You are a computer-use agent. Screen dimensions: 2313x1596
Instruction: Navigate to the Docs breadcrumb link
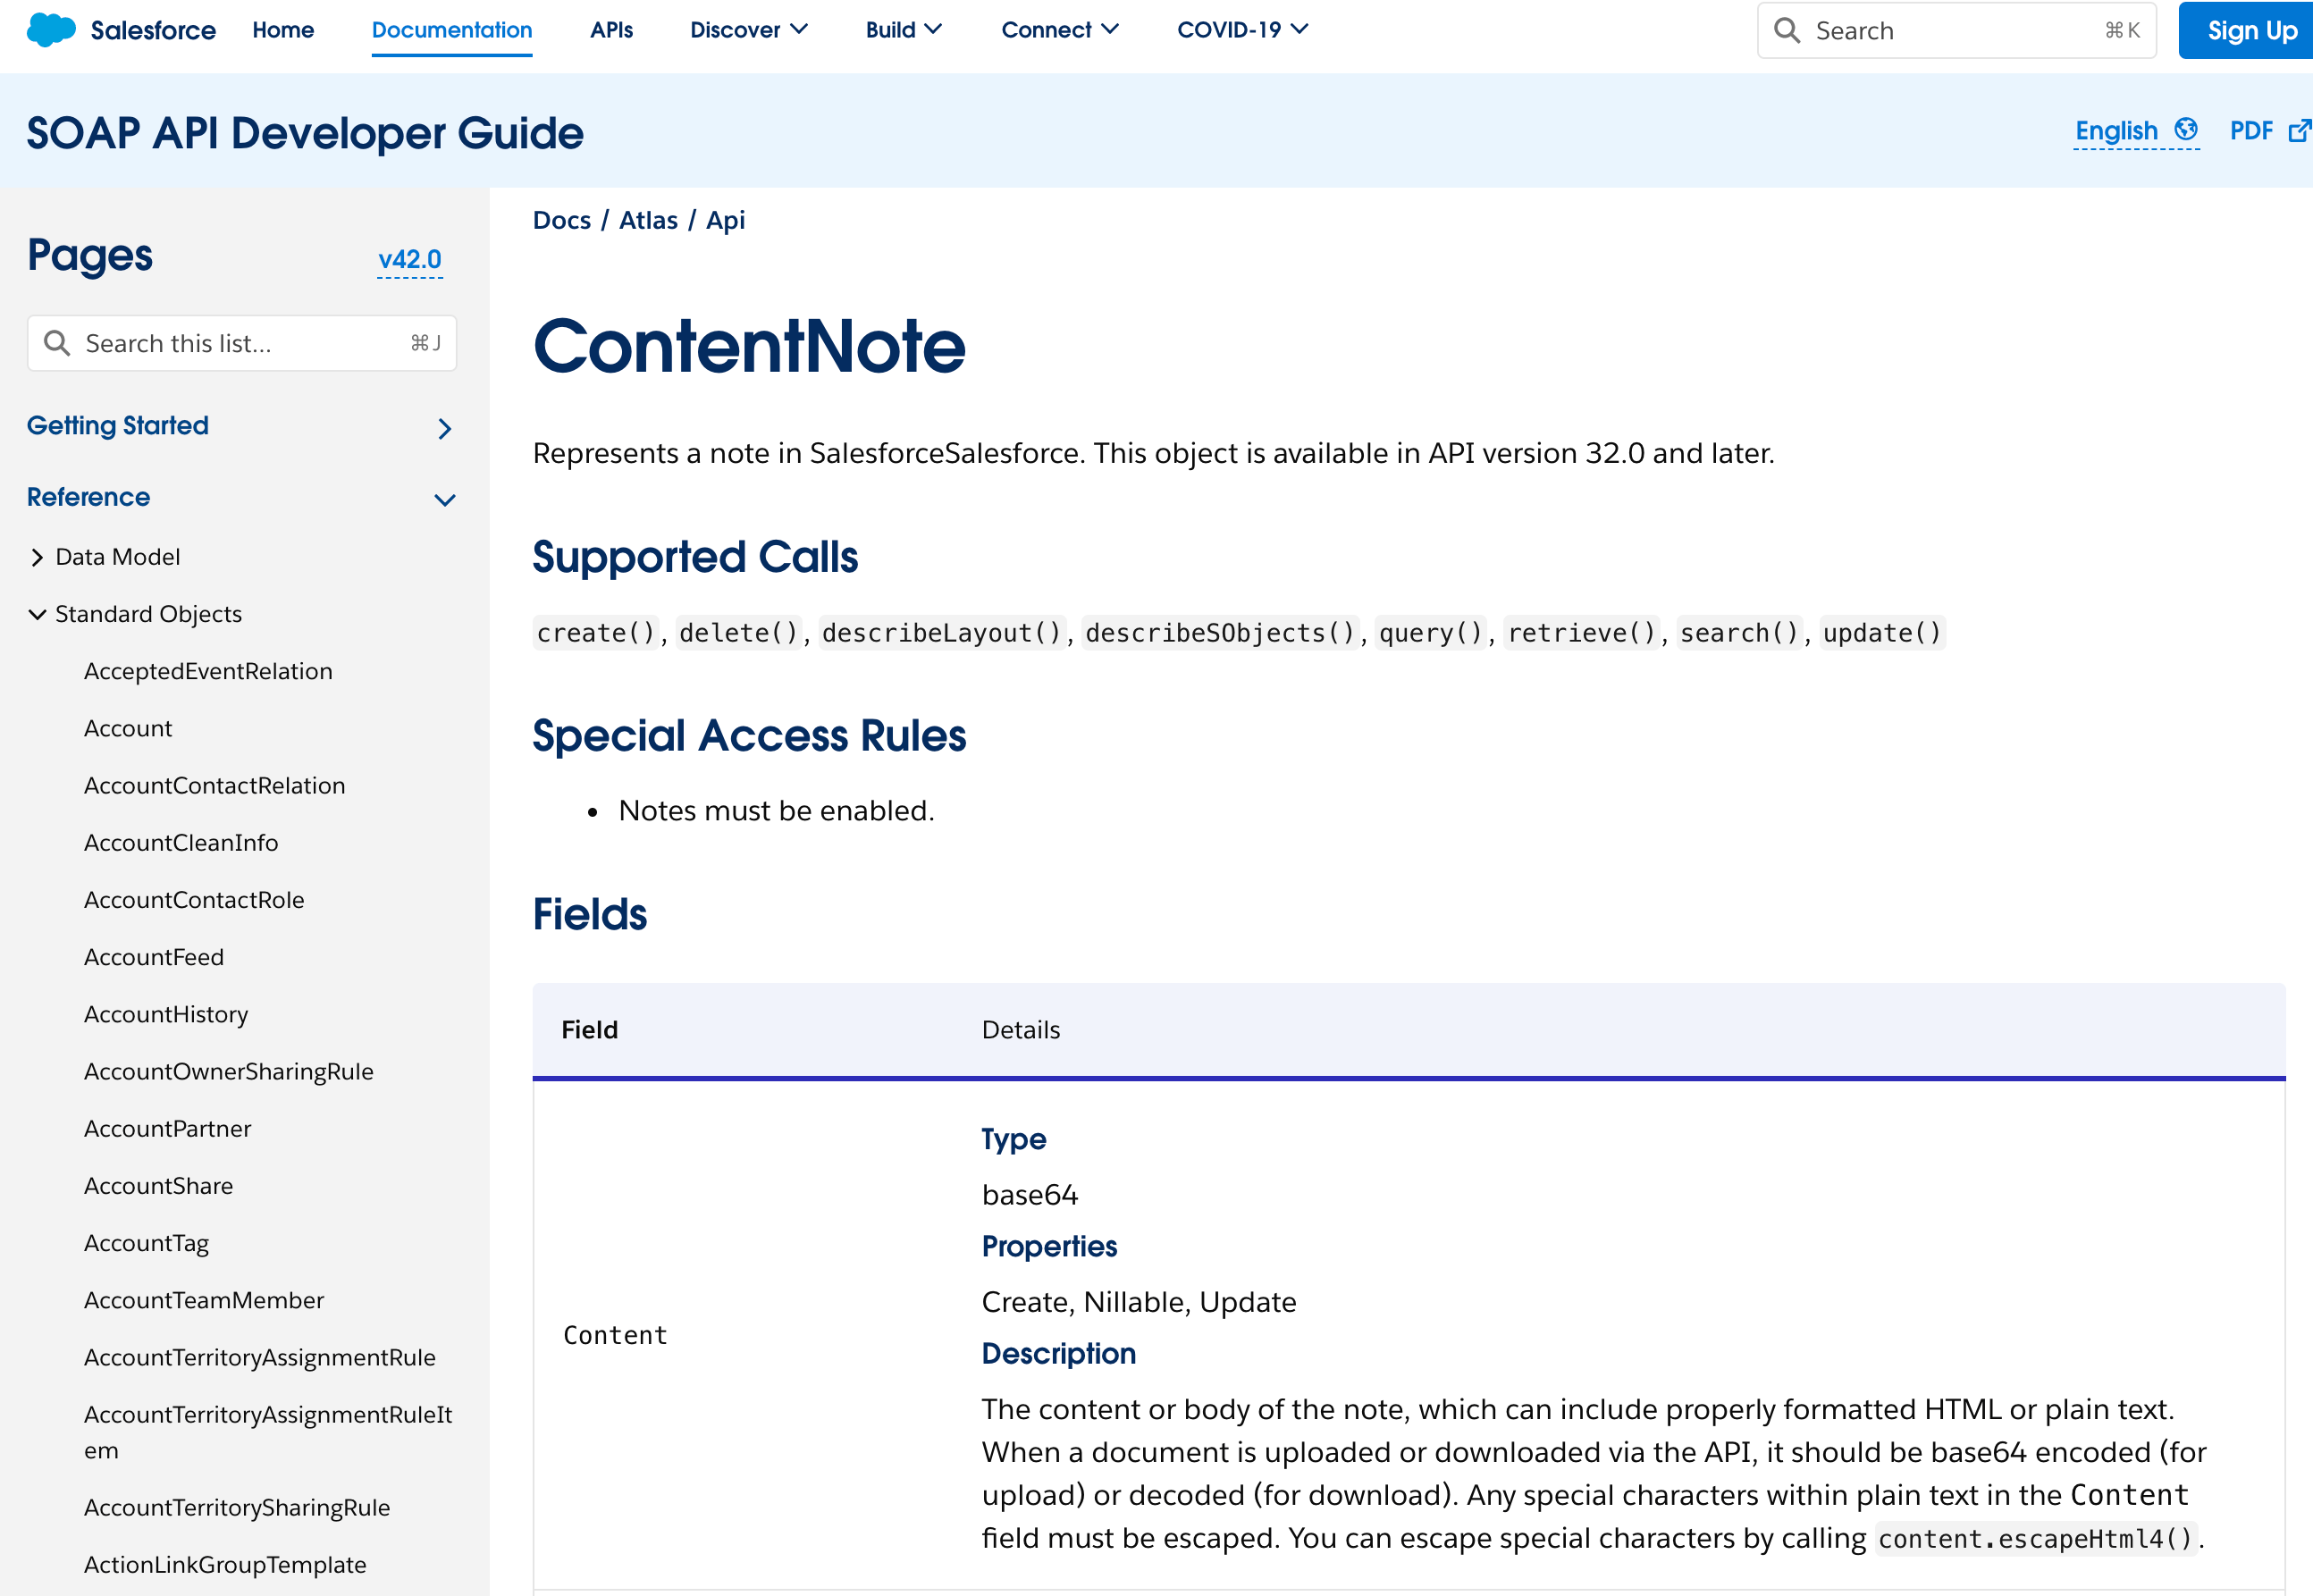pos(562,220)
